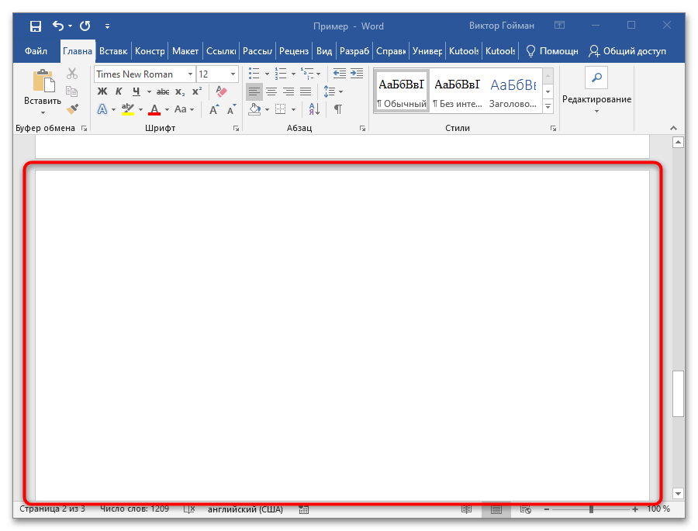Viewport: 698px width, 531px height.
Task: Click the Вставить paste button
Action: [x=43, y=91]
